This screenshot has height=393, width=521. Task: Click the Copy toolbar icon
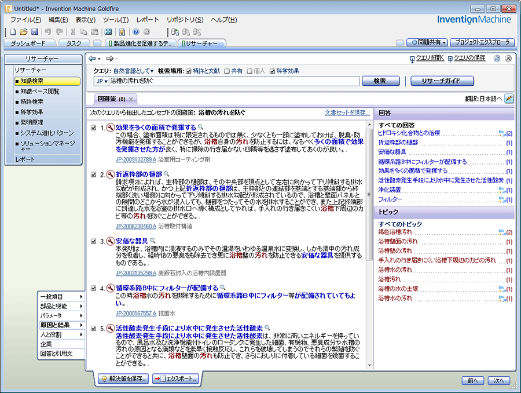tap(84, 32)
